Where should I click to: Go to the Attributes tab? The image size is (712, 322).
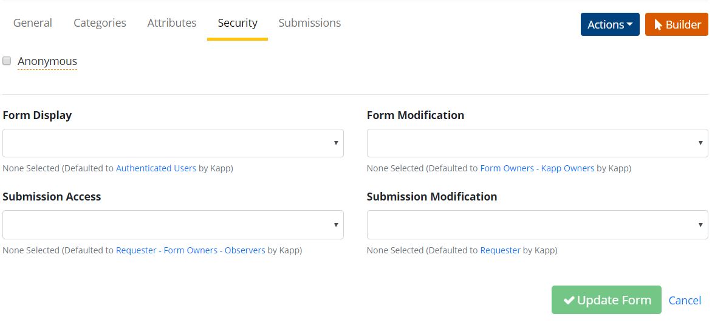pyautogui.click(x=172, y=23)
